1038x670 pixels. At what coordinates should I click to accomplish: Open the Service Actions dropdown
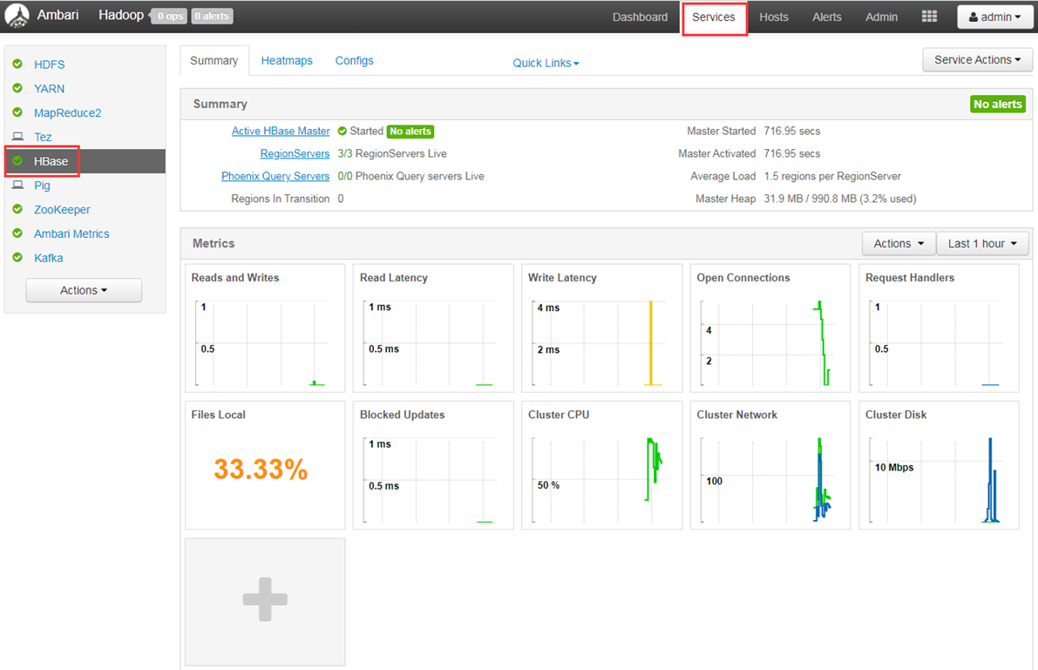[x=977, y=59]
